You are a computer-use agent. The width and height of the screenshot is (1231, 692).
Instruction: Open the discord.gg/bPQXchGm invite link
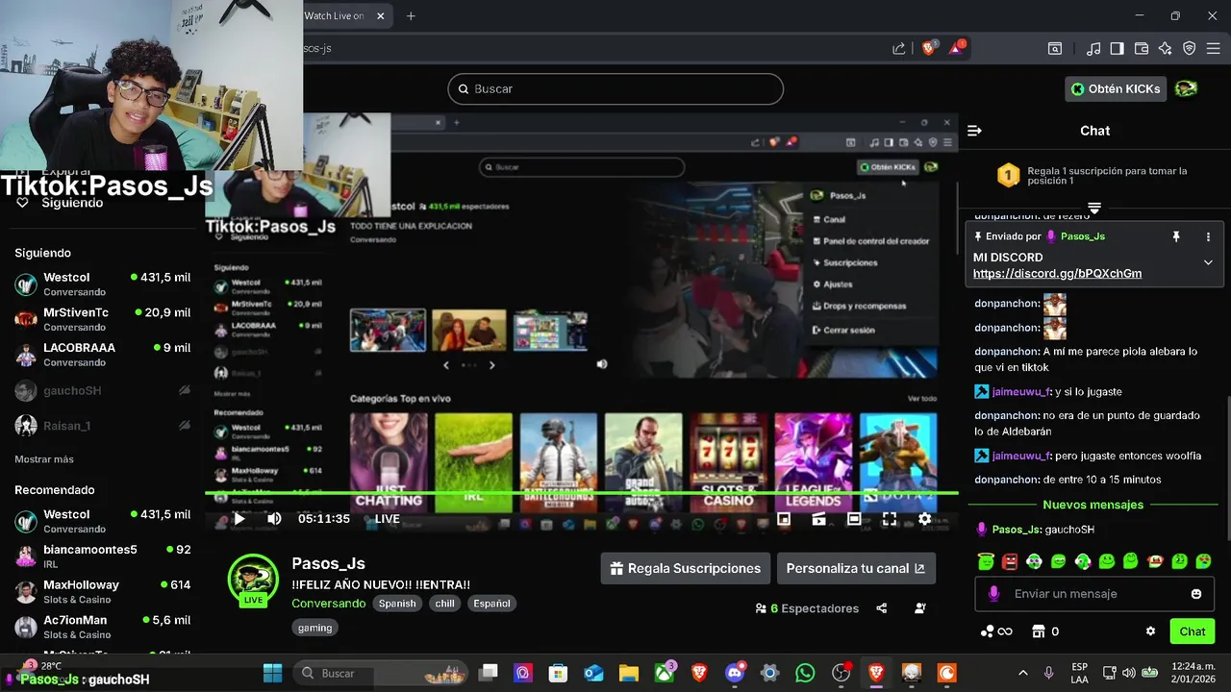[1057, 274]
